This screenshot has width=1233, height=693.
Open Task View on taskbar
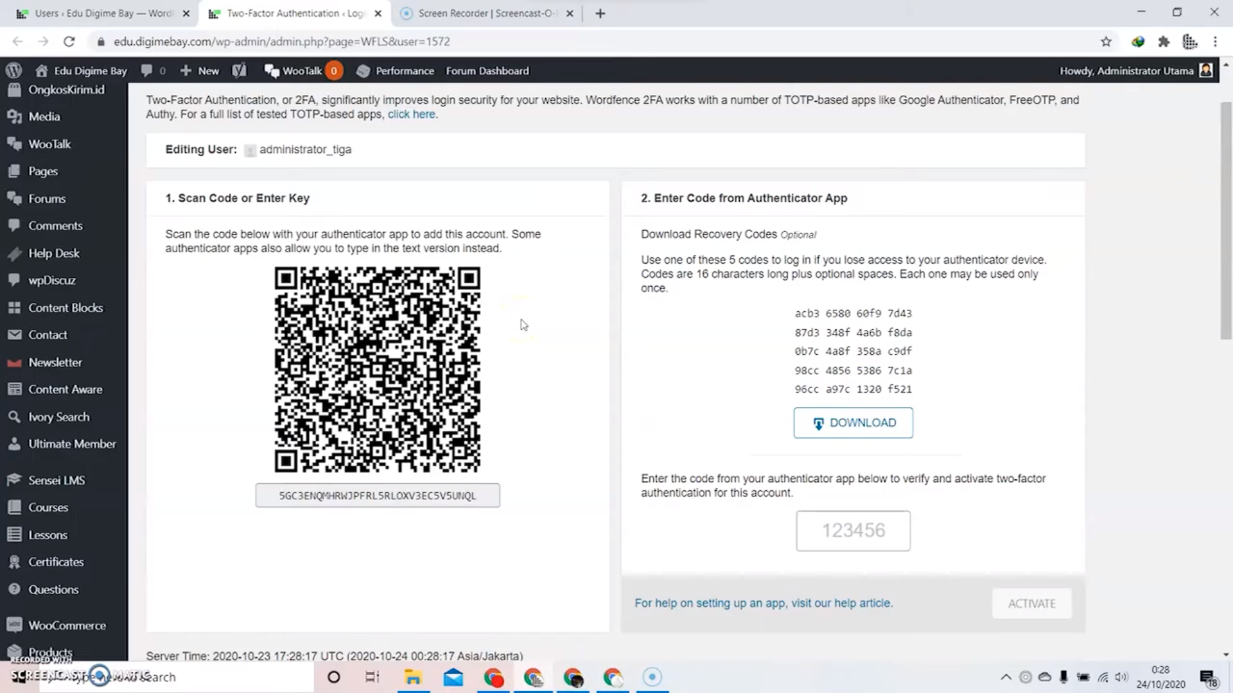tap(372, 677)
